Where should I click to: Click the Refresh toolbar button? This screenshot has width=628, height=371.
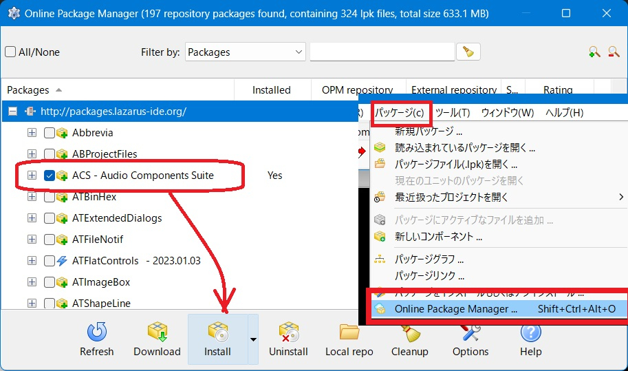(96, 339)
